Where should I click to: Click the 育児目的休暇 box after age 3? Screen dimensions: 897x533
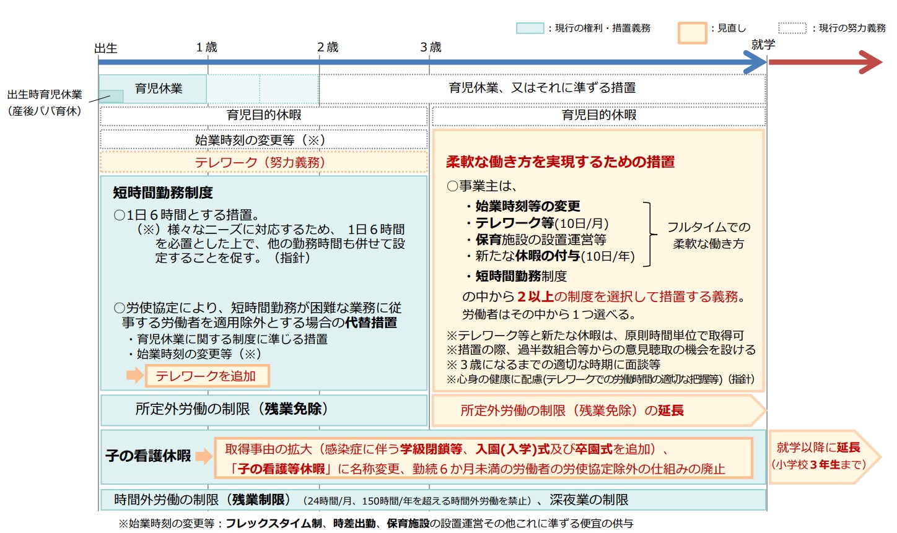[599, 115]
